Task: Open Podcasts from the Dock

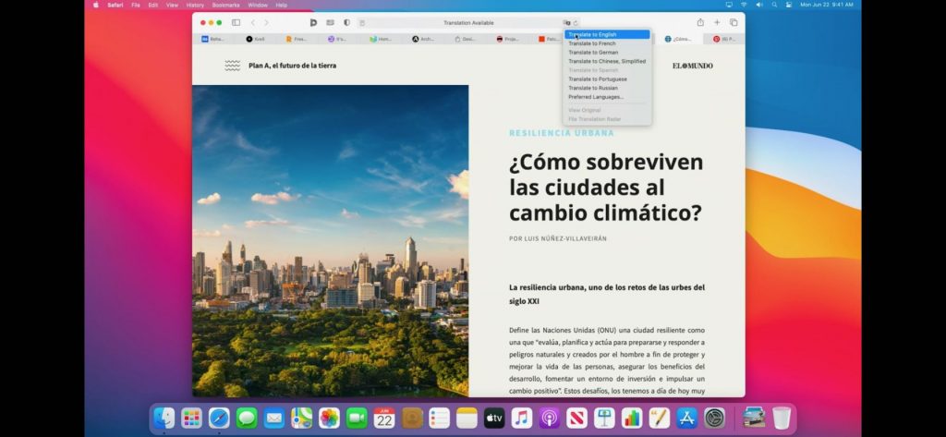Action: (549, 418)
